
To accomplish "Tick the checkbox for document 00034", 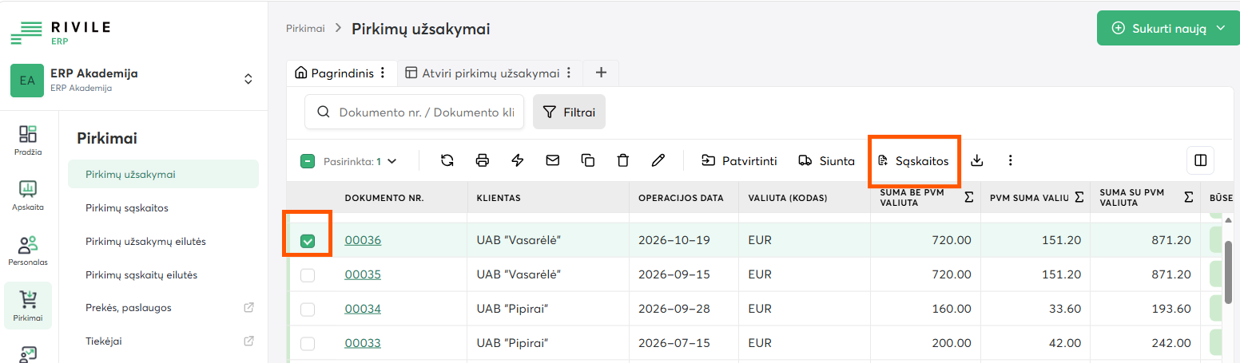I will click(x=308, y=310).
